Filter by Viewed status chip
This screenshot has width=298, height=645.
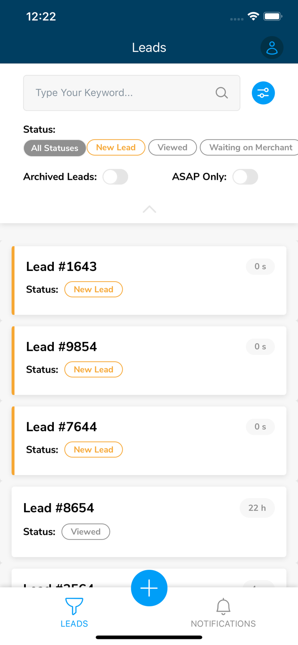(172, 147)
